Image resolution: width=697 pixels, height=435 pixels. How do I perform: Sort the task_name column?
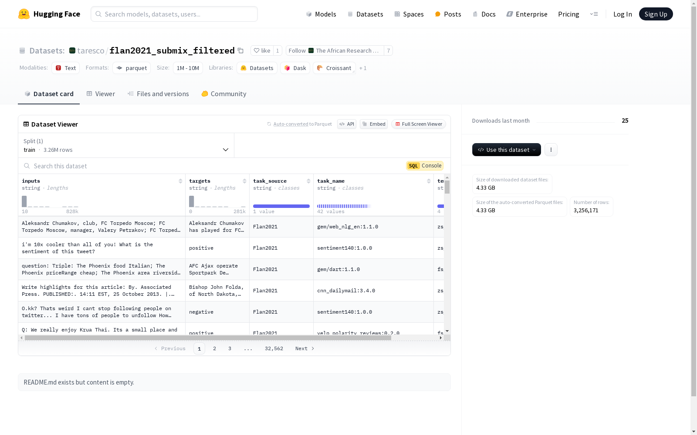429,181
